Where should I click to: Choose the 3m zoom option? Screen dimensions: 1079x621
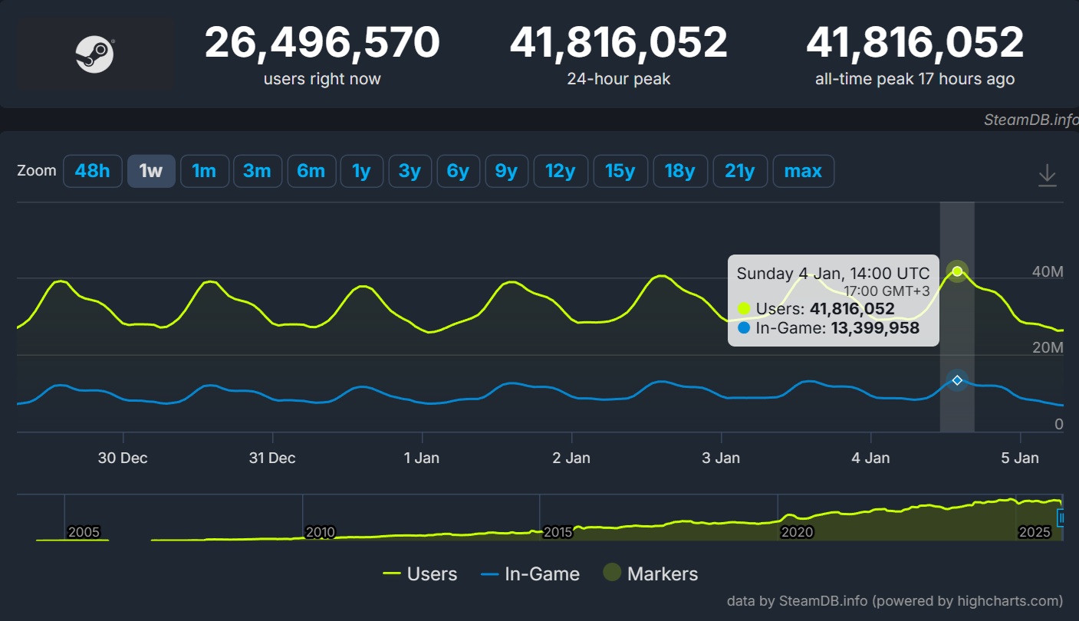tap(257, 171)
